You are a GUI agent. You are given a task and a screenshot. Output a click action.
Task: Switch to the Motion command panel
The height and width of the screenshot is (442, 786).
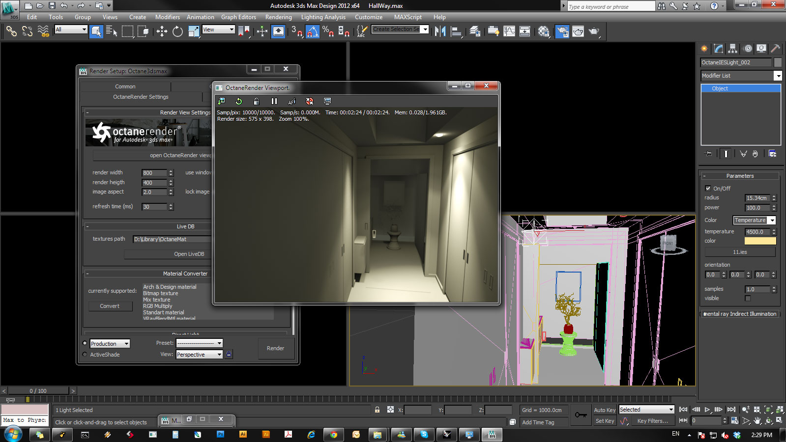coord(748,48)
